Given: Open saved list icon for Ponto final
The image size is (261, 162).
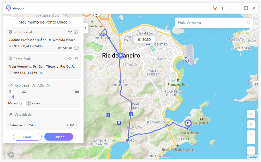Looking at the screenshot, I should tap(76, 59).
